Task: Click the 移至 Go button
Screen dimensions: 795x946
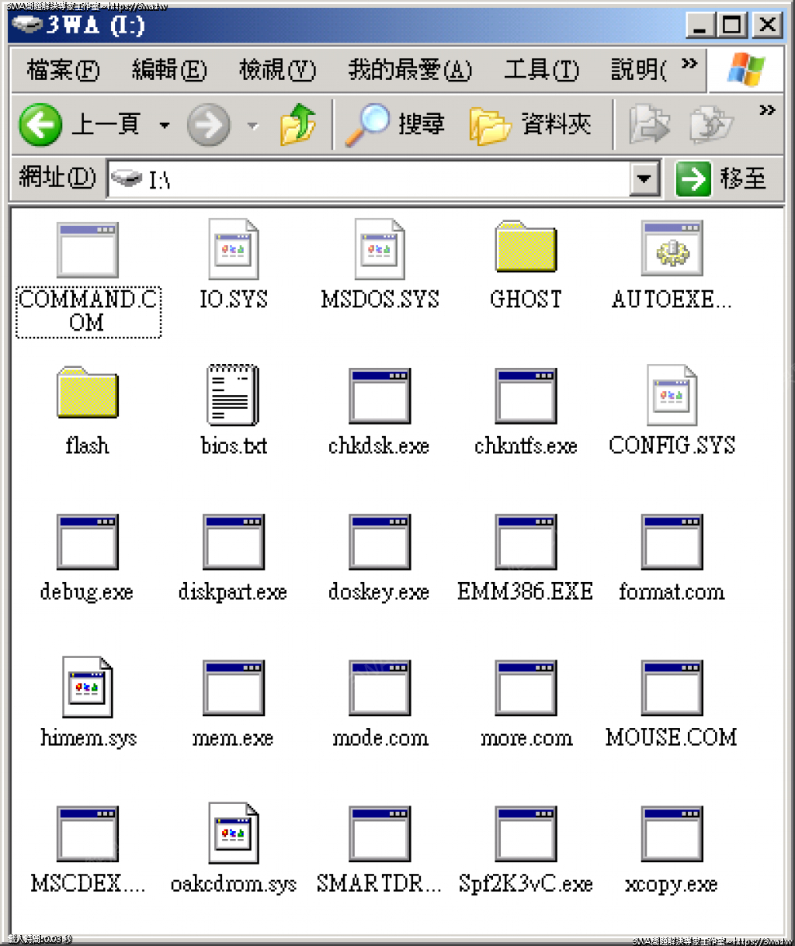Action: point(722,179)
